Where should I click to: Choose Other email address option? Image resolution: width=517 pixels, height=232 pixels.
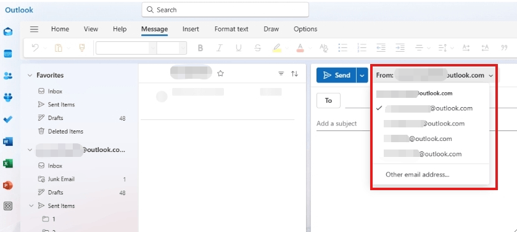pos(418,174)
